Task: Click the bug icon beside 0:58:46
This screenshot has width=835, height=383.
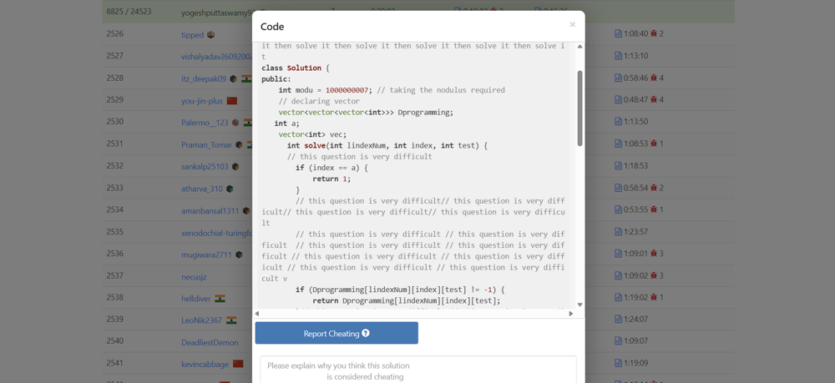Action: (x=654, y=78)
